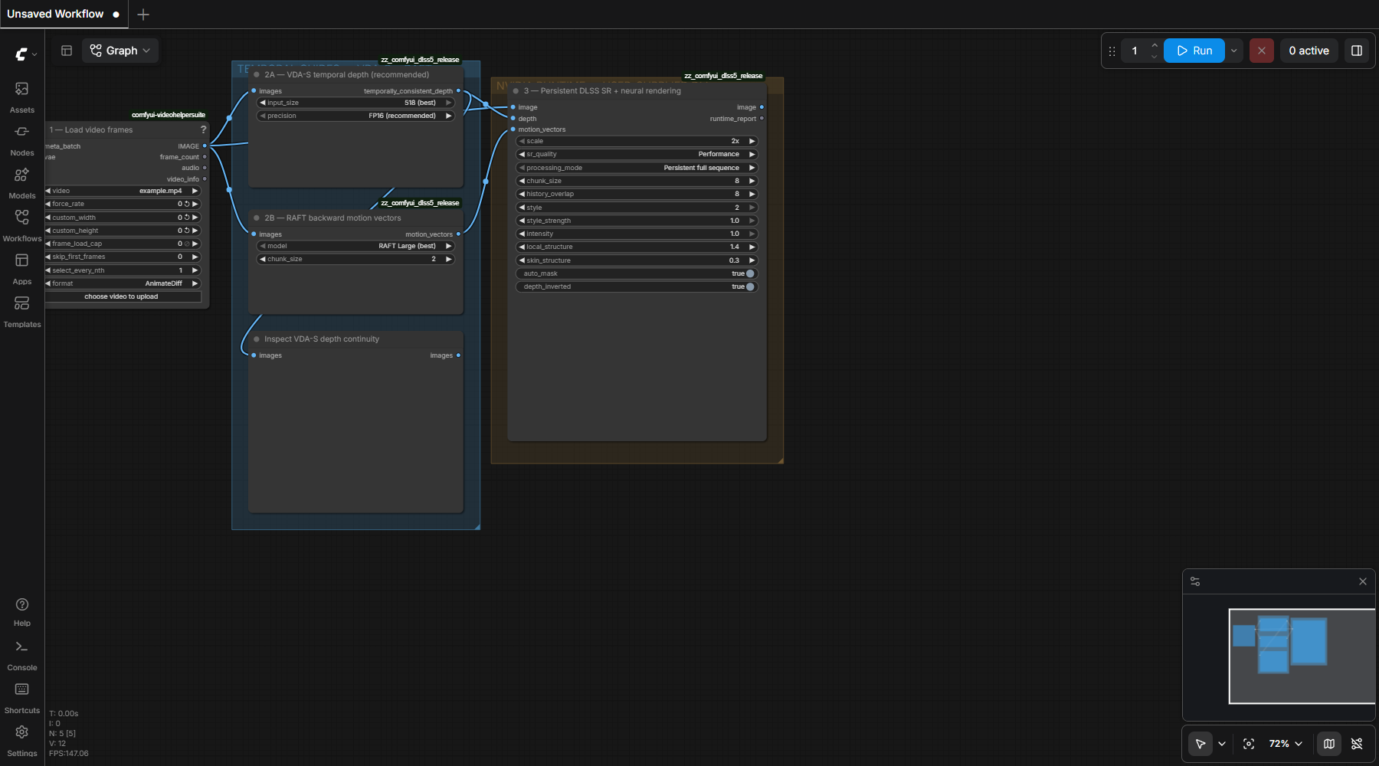Toggle auto_mask switch
Viewport: 1379px width, 766px height.
pyautogui.click(x=750, y=273)
